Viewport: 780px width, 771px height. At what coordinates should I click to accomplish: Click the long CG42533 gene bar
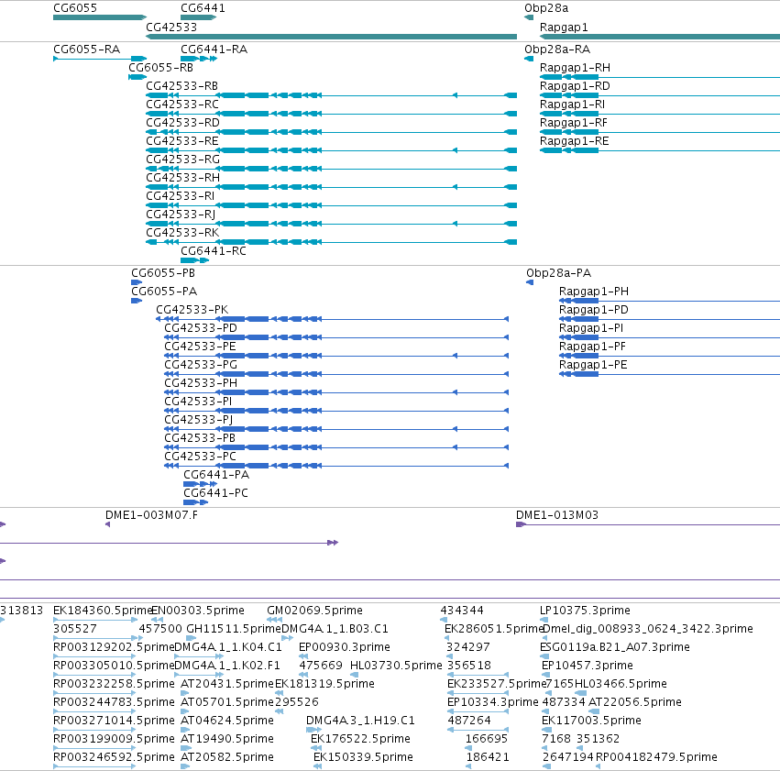(331, 37)
